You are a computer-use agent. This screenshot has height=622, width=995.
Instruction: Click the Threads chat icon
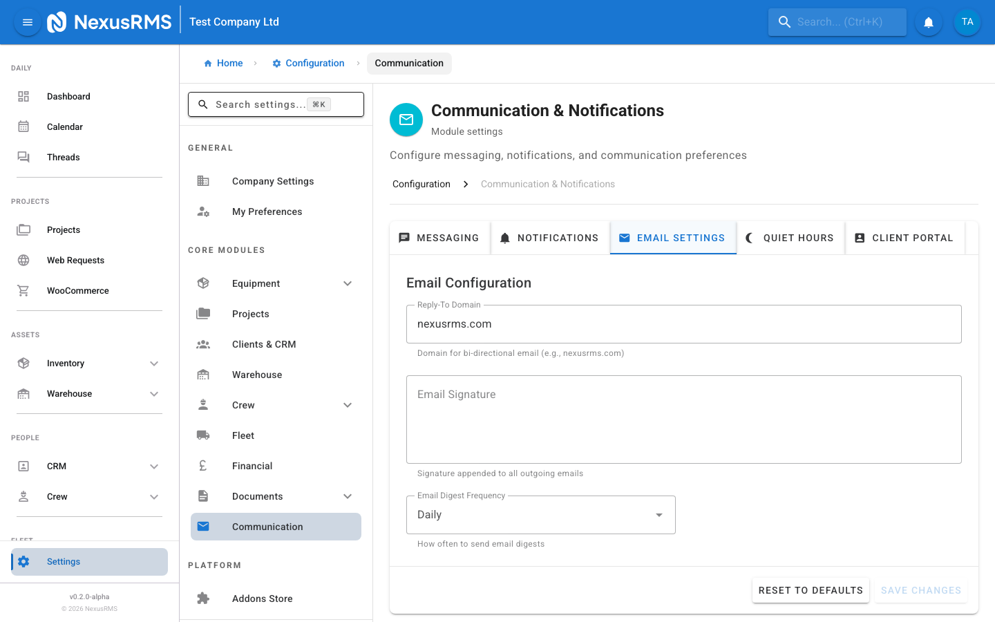coord(23,157)
